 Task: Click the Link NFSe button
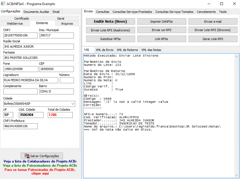[x=162, y=39]
